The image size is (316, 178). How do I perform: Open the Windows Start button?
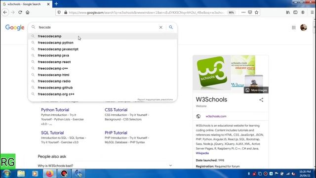[6, 174]
